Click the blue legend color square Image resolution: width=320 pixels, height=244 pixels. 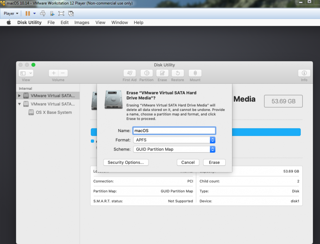click(x=92, y=141)
